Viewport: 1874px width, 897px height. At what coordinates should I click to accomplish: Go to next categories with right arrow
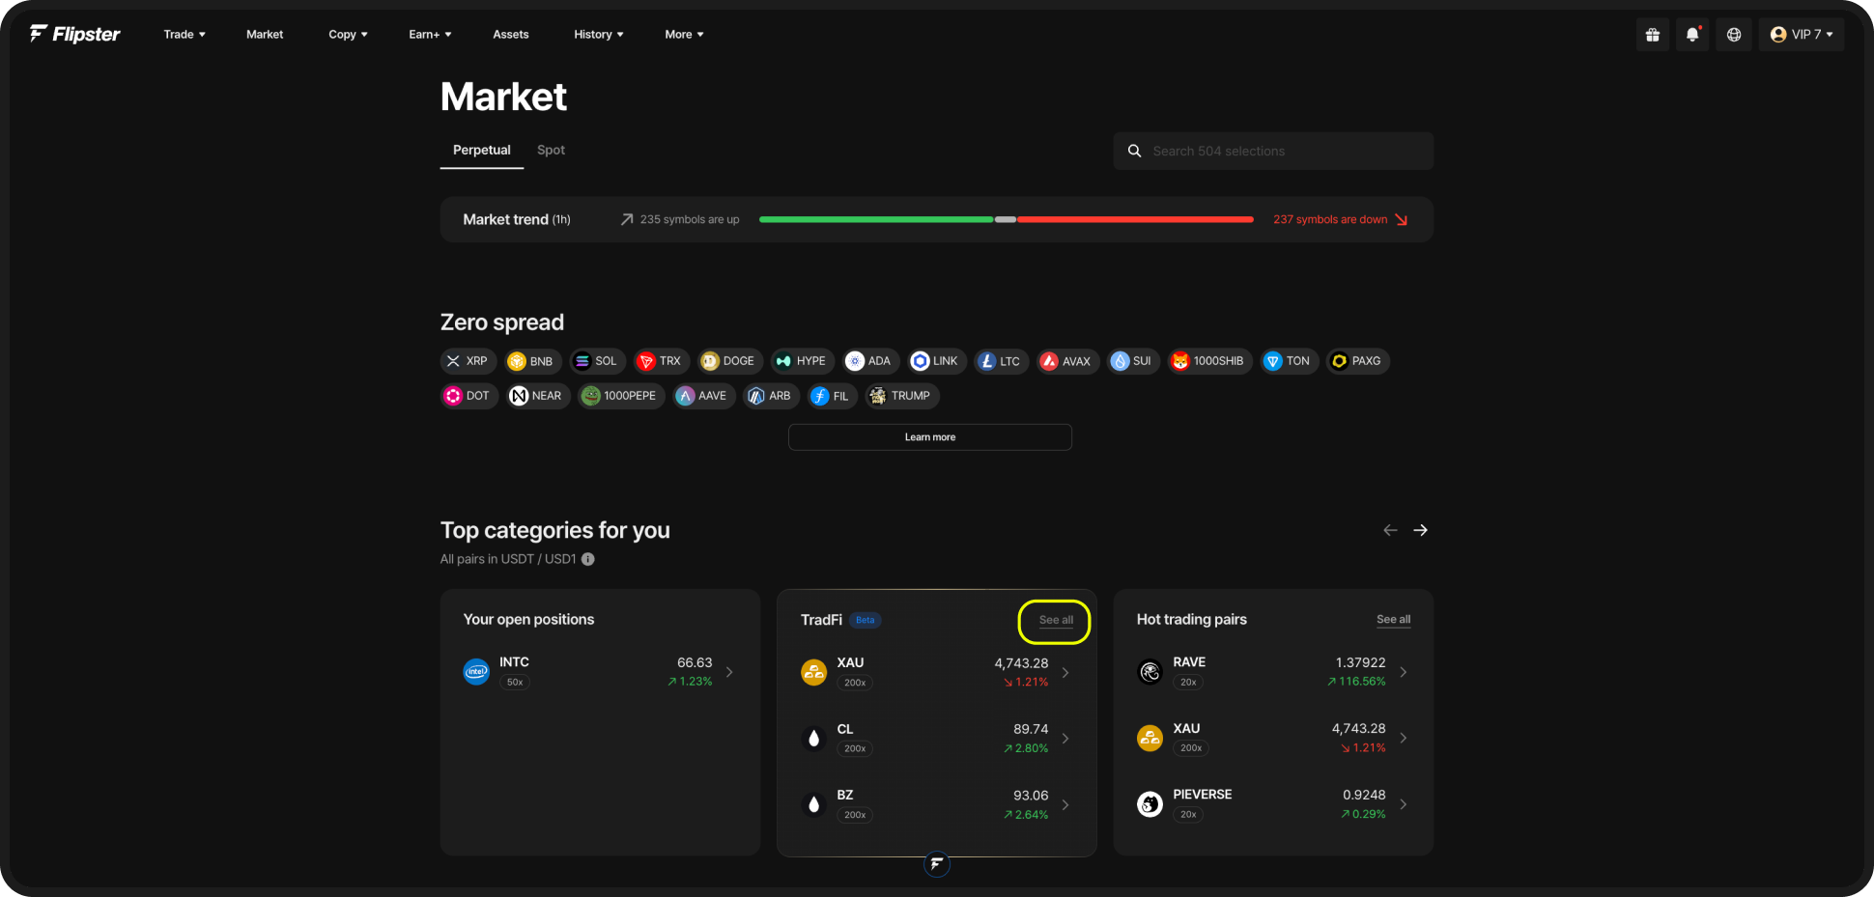coord(1421,530)
